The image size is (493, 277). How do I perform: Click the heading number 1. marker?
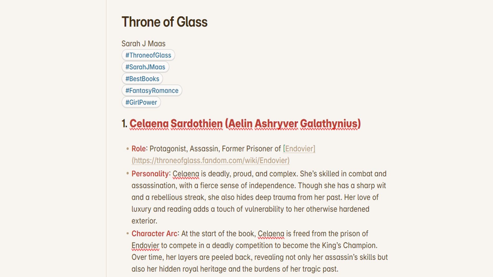coord(124,124)
